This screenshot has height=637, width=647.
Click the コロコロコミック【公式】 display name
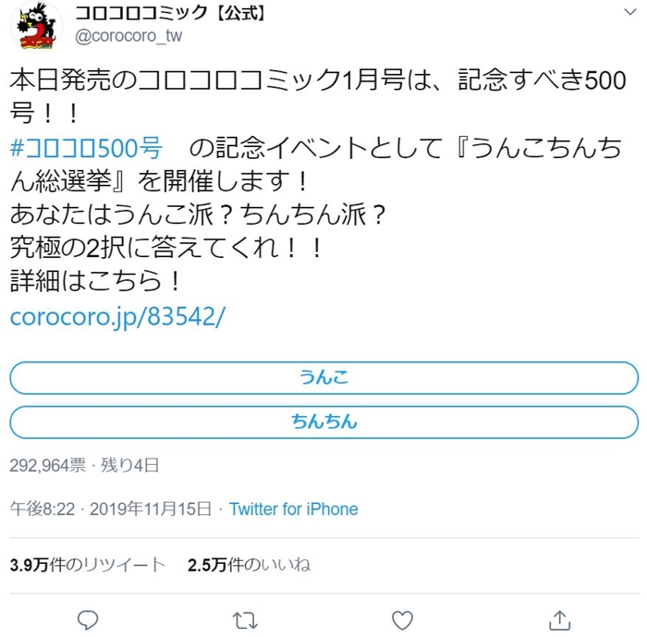pos(170,13)
